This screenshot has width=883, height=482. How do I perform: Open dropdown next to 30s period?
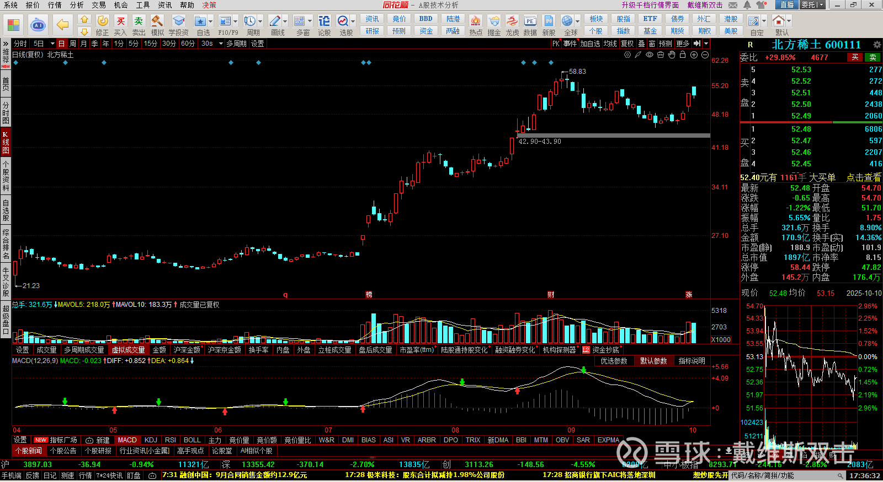tap(220, 44)
